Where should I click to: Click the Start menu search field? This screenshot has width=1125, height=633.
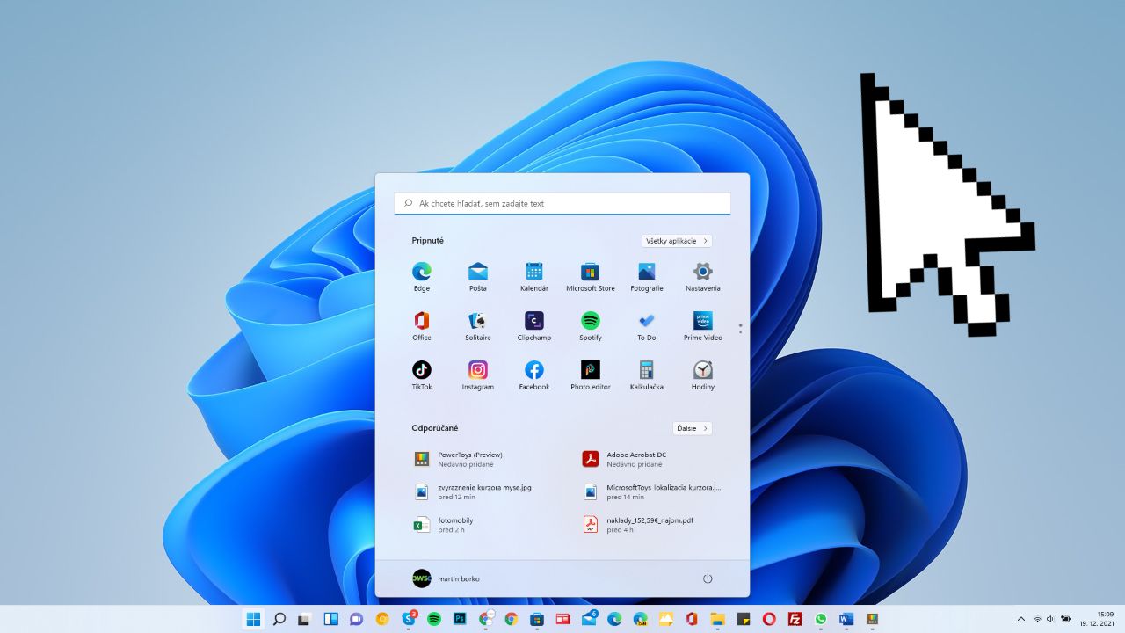[x=562, y=203]
